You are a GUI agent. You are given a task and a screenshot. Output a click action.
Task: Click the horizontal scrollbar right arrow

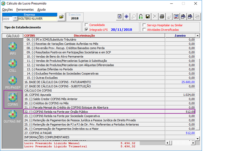pos(193,143)
